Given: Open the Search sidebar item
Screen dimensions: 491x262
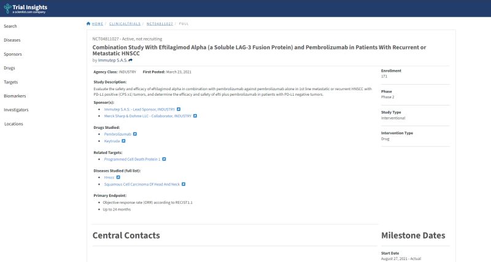Looking at the screenshot, I should click(x=10, y=26).
